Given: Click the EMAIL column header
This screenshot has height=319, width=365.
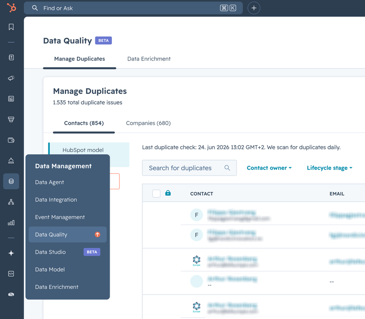Looking at the screenshot, I should 337,193.
